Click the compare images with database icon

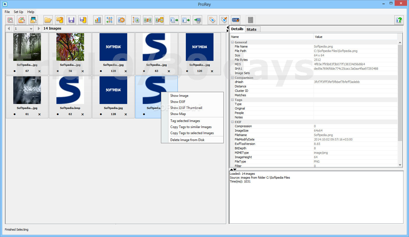159,20
